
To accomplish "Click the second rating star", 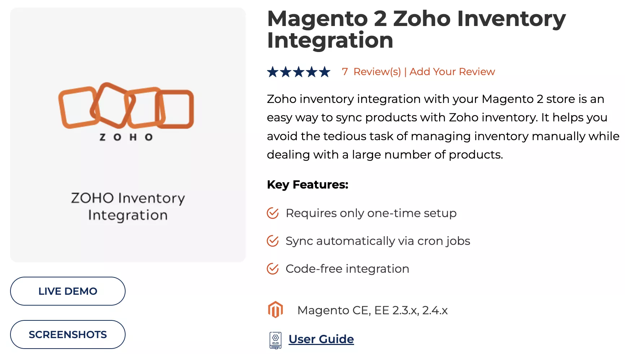I will click(286, 72).
